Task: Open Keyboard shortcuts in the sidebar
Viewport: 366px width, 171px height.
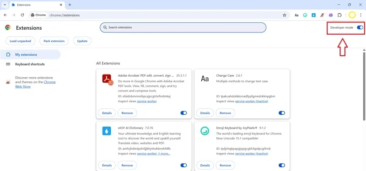Action: pos(30,64)
